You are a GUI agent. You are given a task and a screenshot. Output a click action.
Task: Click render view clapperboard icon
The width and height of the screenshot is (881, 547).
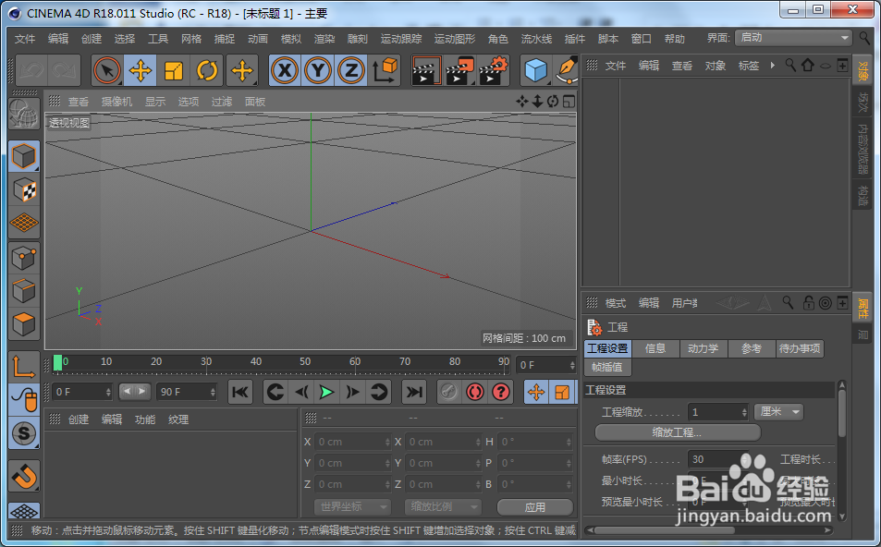click(x=426, y=71)
